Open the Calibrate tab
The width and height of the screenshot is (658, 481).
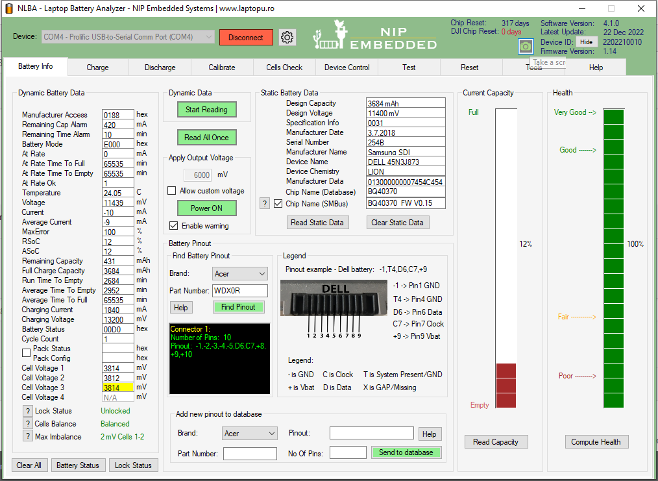[222, 67]
